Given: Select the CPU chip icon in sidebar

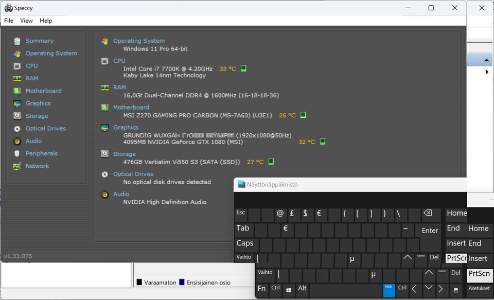Looking at the screenshot, I should 17,66.
